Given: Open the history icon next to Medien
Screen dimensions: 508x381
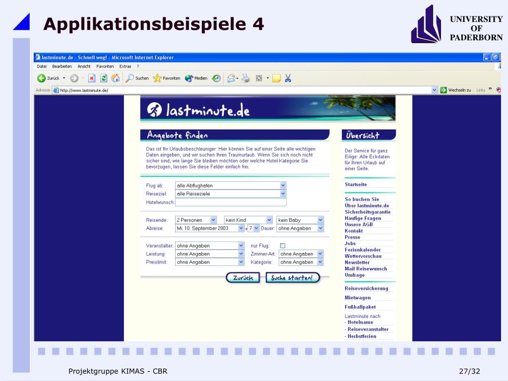Looking at the screenshot, I should tap(216, 78).
